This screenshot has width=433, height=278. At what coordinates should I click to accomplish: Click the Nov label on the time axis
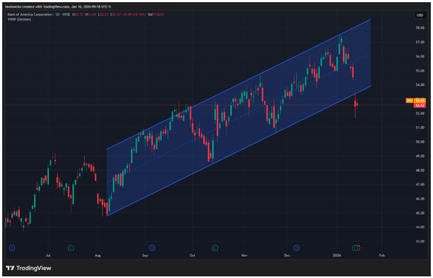pos(245,256)
